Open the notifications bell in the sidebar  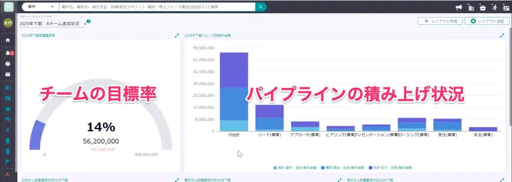point(8,53)
